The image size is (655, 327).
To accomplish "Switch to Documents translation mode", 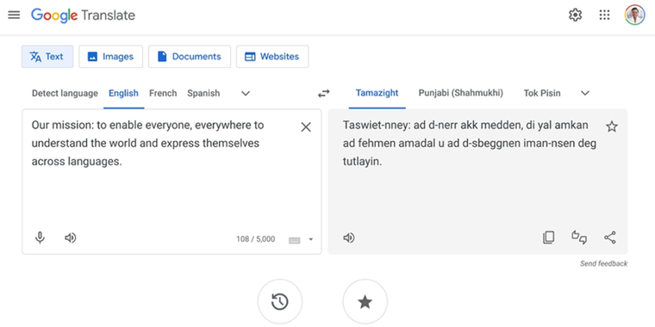I will click(190, 56).
